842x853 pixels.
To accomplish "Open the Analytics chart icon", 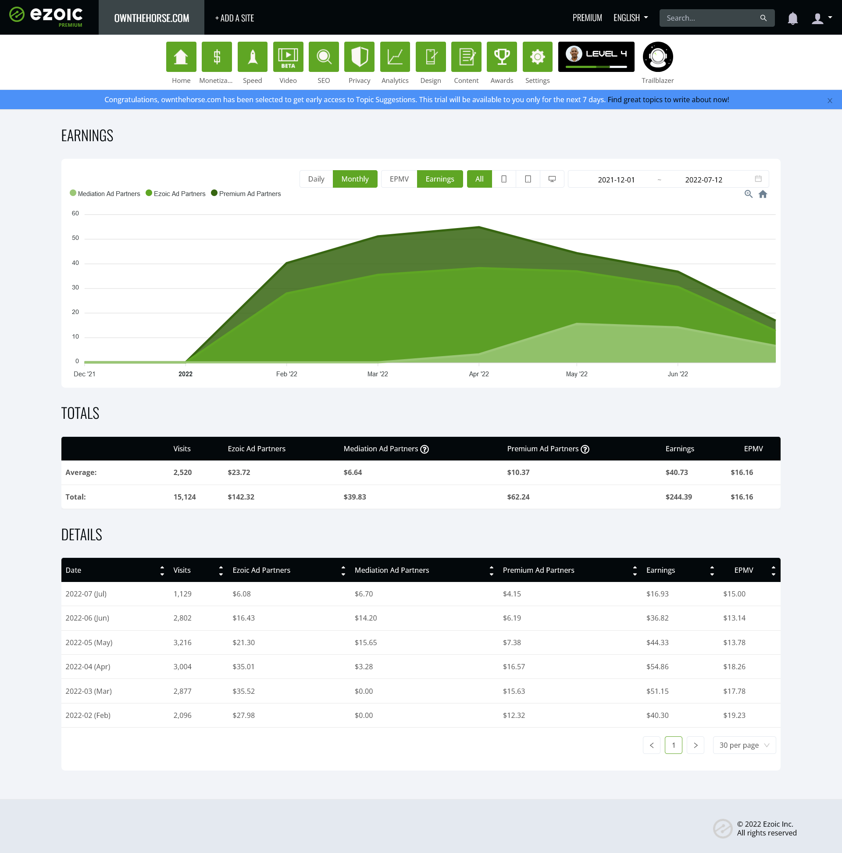I will [395, 57].
